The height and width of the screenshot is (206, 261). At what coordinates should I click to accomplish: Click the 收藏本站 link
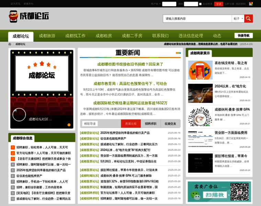click(29, 4)
